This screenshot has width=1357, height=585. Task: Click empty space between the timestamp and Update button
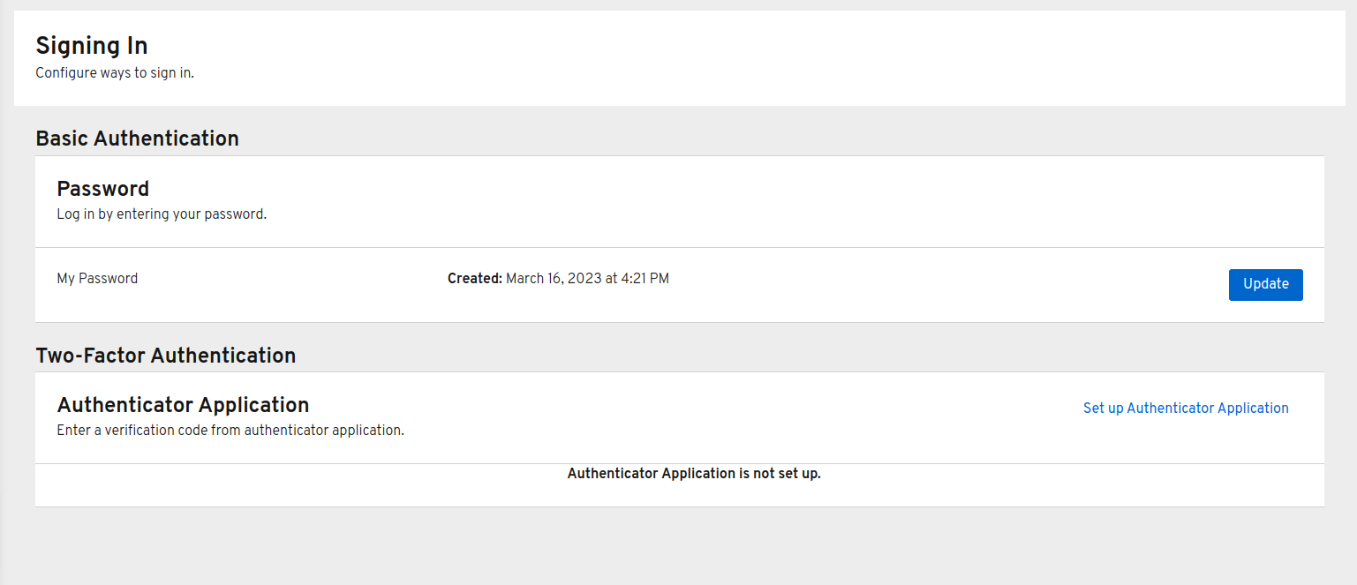click(945, 282)
